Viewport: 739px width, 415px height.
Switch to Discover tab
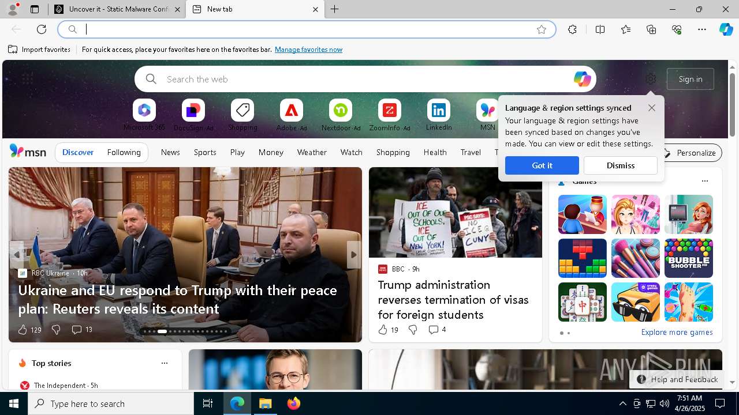78,152
